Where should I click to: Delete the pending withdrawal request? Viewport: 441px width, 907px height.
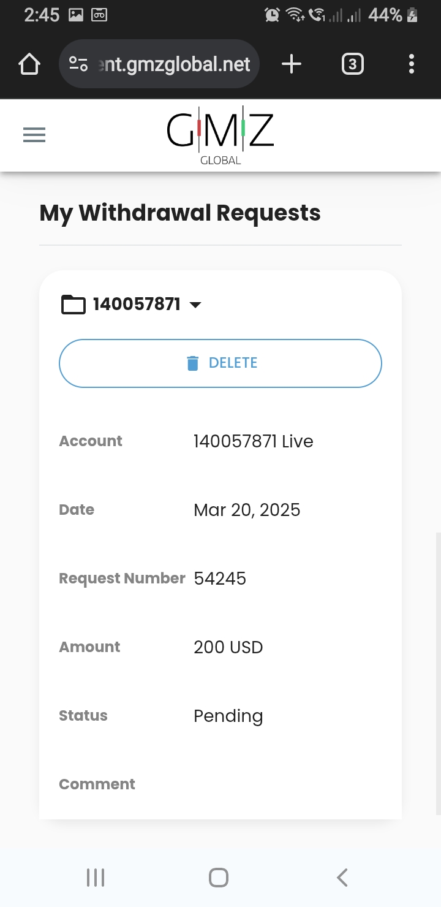tap(221, 363)
